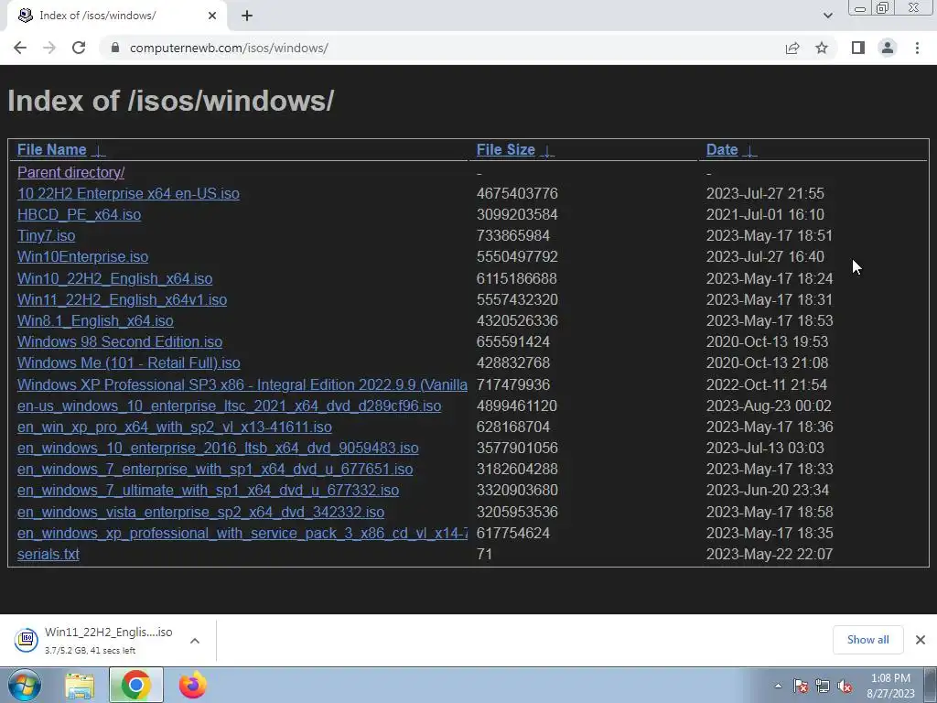The image size is (937, 703).
Task: Sort the listing by Date
Action: pyautogui.click(x=722, y=149)
